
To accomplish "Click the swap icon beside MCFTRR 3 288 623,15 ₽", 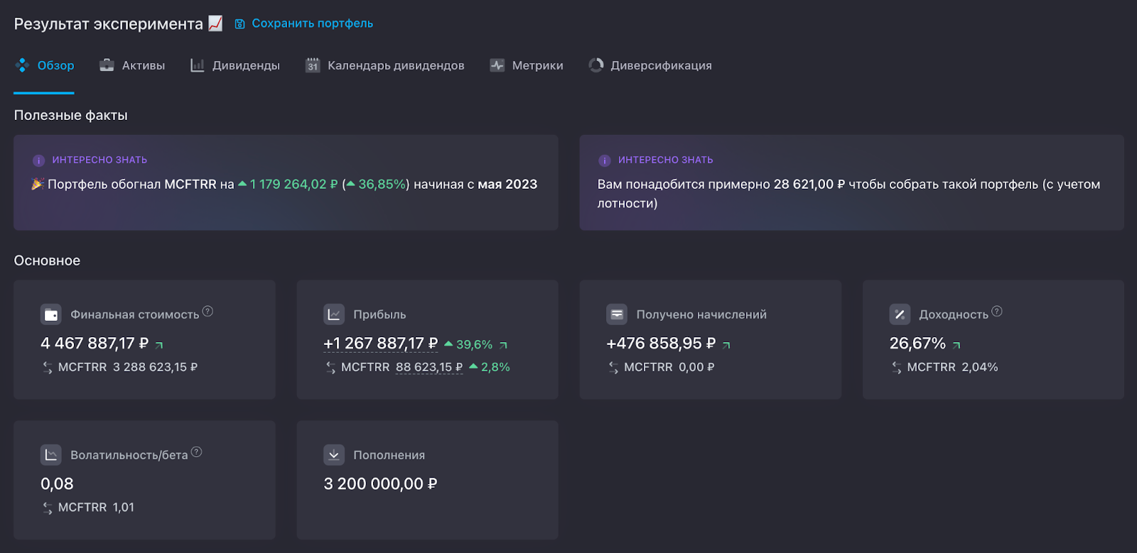I will [48, 367].
